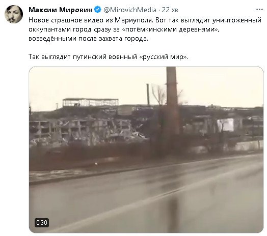Click the line возведёнными после захвата города
Viewport: 267px width, 236px height.
(88, 39)
